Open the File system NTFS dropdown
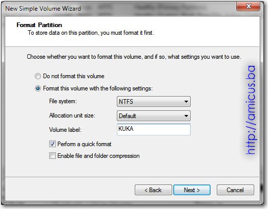268x209 pixels. (x=154, y=101)
